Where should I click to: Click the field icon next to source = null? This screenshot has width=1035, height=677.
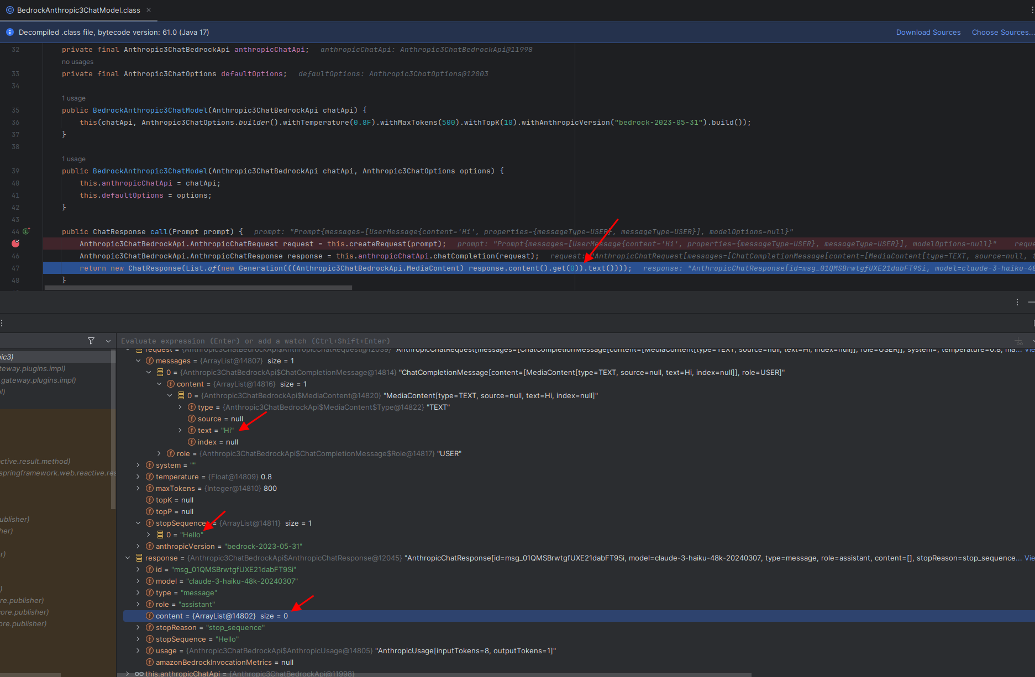coord(191,419)
